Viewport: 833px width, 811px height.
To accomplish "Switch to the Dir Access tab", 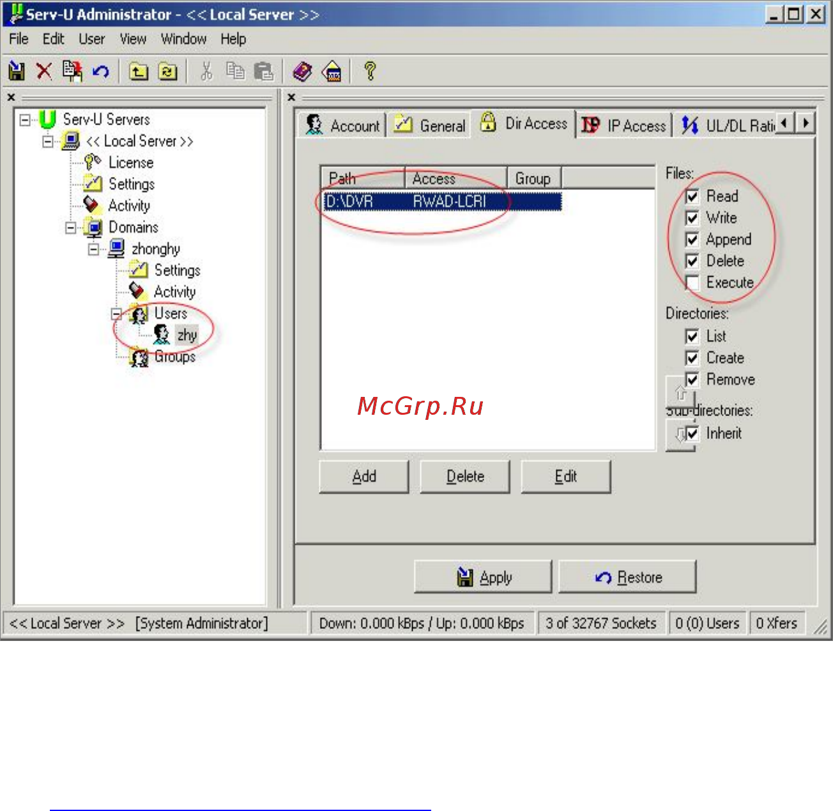I will coord(524,123).
